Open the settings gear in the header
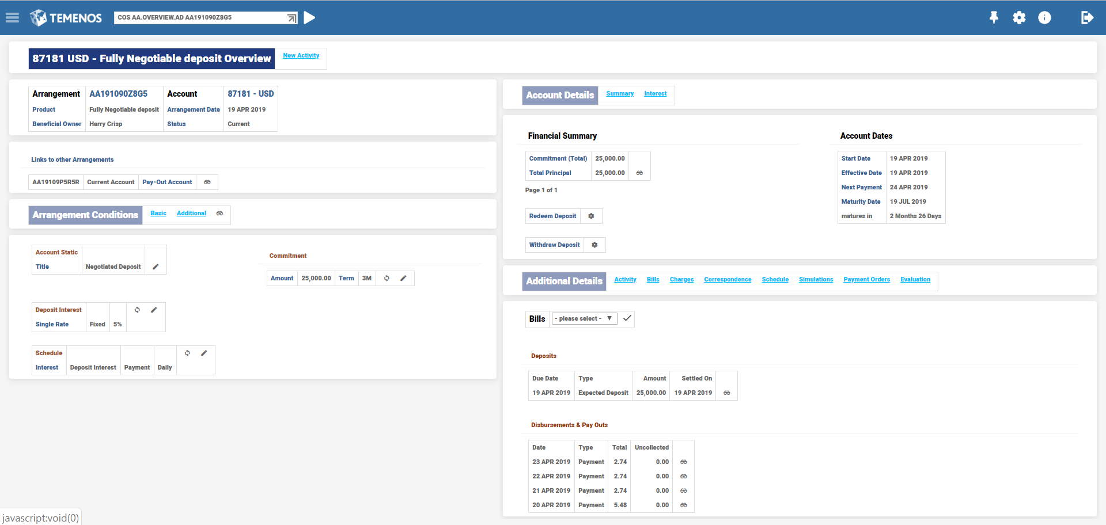 (x=1019, y=18)
